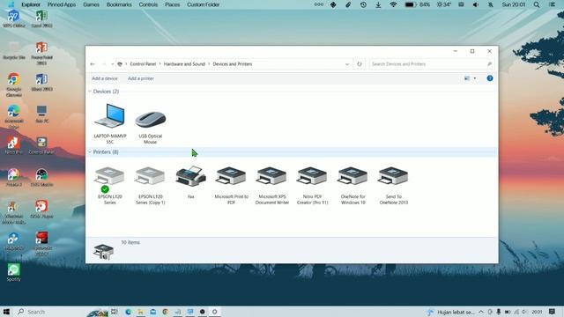Open Task View in the taskbar
564x317 pixels.
click(115, 312)
